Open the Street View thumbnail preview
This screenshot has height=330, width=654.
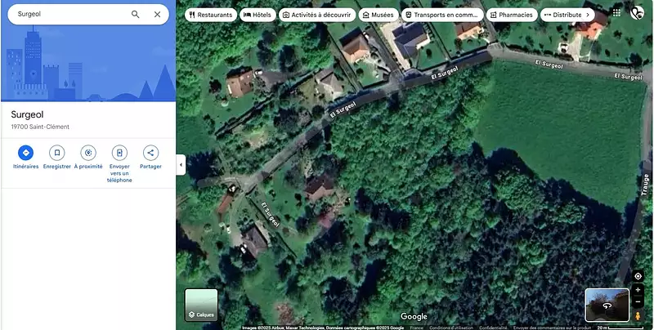coord(607,305)
